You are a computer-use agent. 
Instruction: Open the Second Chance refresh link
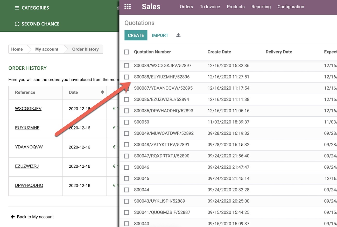(x=37, y=24)
